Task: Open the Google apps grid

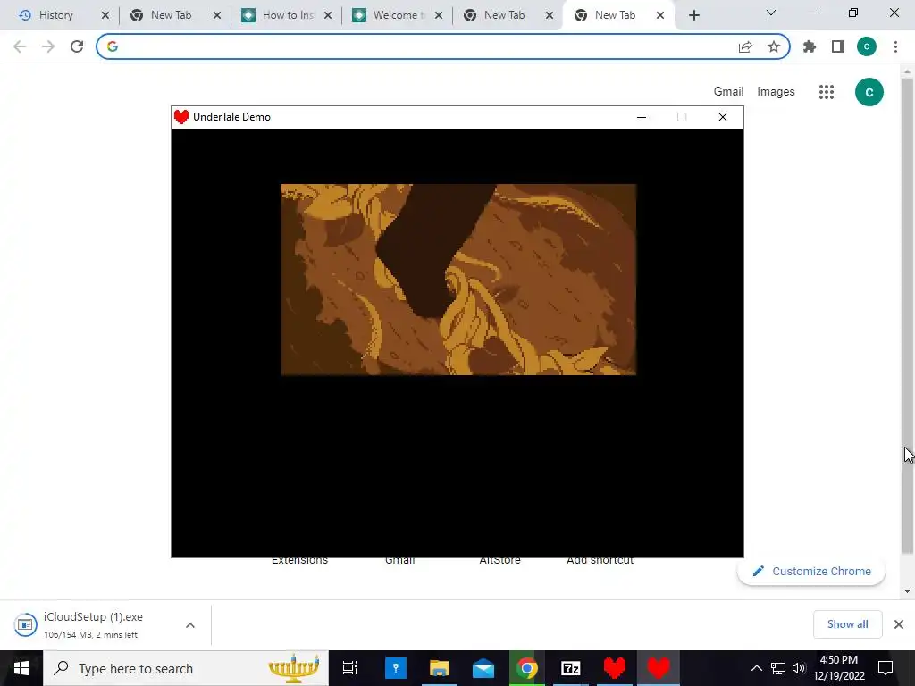Action: pyautogui.click(x=827, y=92)
